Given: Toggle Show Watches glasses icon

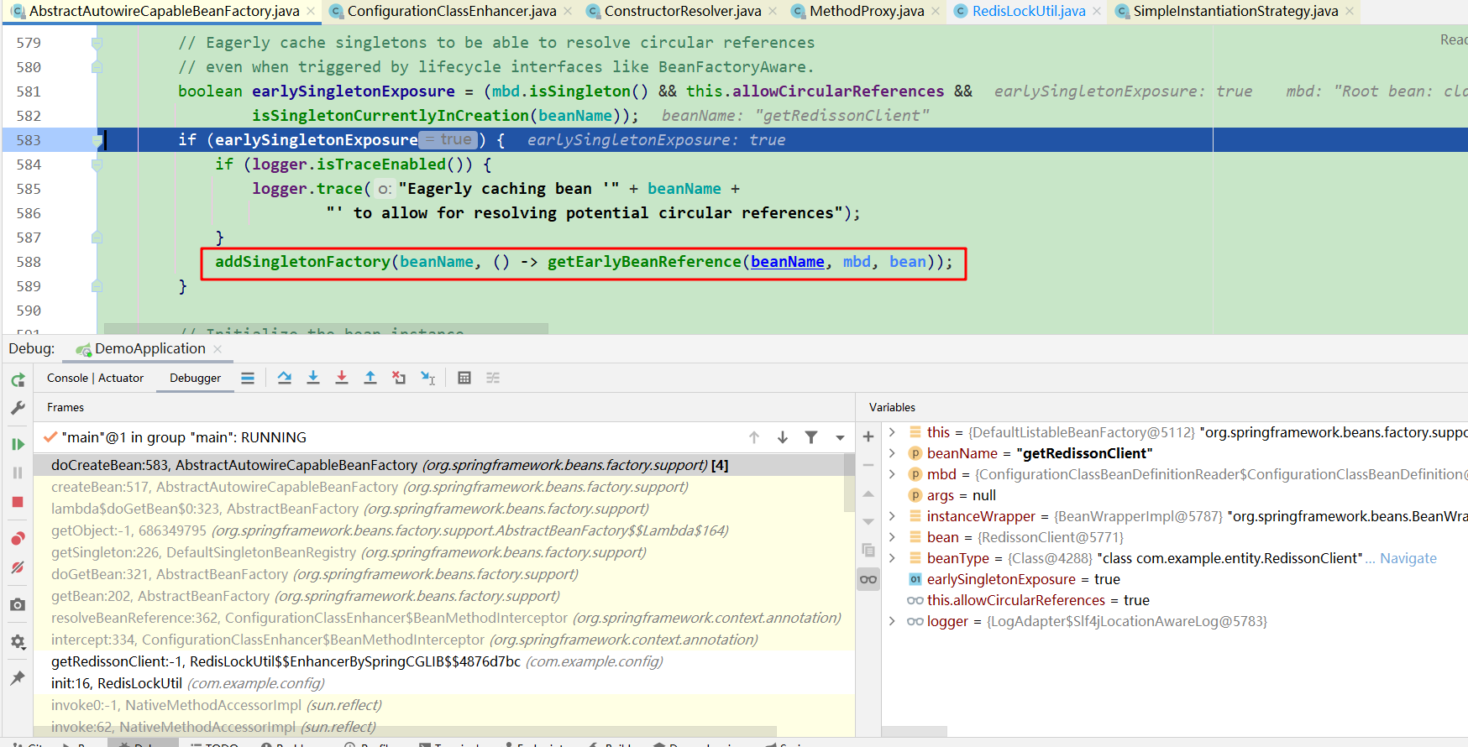Looking at the screenshot, I should [868, 579].
